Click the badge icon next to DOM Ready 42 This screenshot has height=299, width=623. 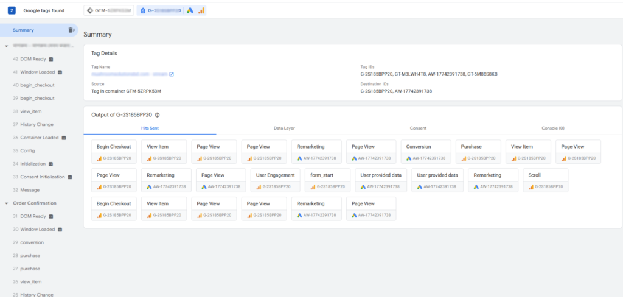point(51,59)
